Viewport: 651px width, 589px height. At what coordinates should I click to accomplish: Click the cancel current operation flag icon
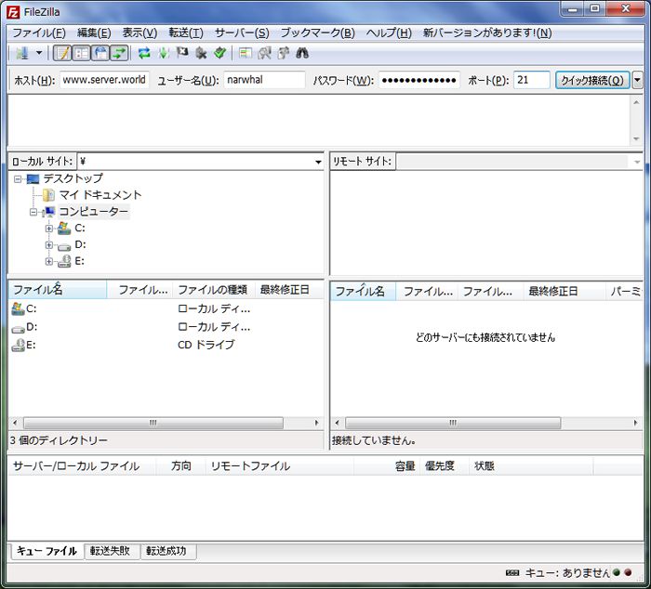[x=182, y=53]
